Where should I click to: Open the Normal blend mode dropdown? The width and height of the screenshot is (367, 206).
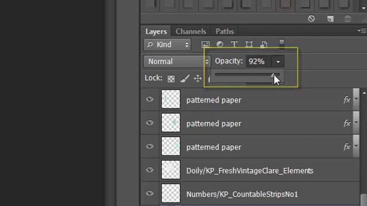177,61
